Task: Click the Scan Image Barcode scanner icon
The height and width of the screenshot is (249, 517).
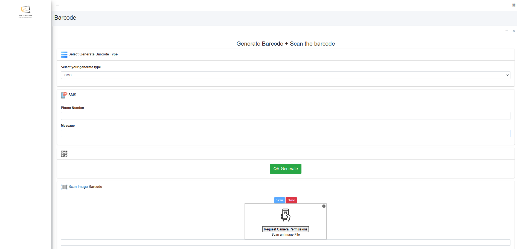Action: coord(64,187)
